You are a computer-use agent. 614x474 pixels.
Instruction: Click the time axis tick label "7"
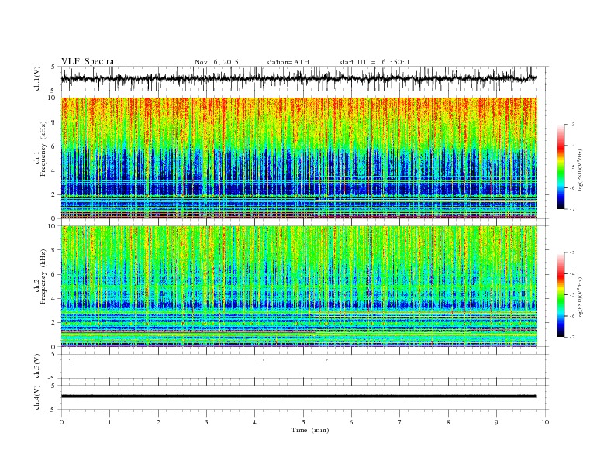[x=400, y=422]
